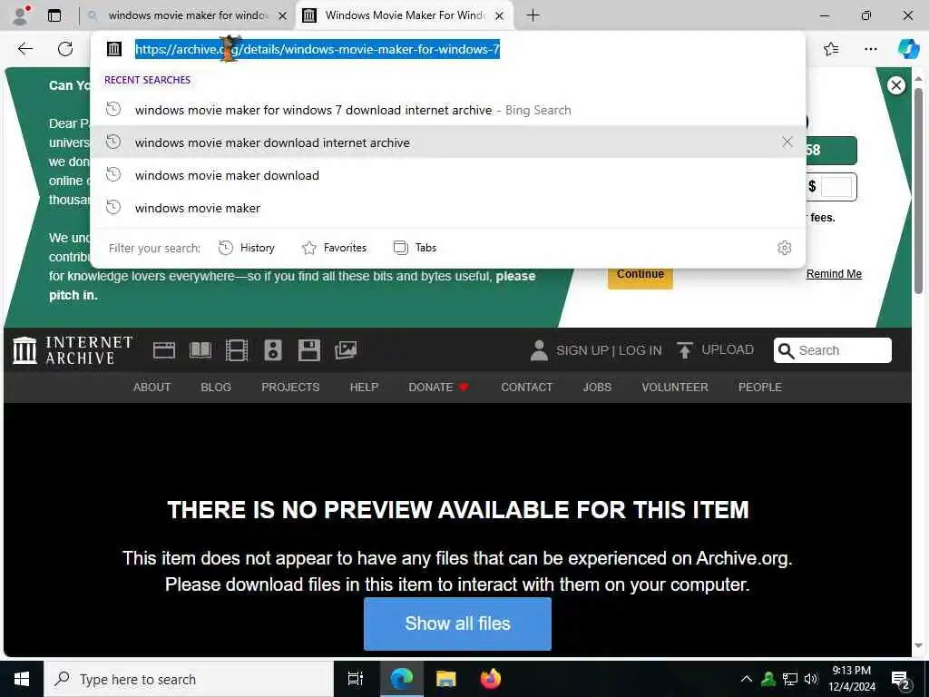
Task: Click the SIGN UP | LOG IN link
Action: tap(609, 350)
